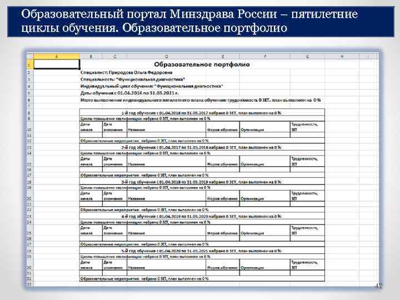Click the title "Образовательное портфолио" in the sheet
The height and width of the screenshot is (300, 400).
click(202, 64)
